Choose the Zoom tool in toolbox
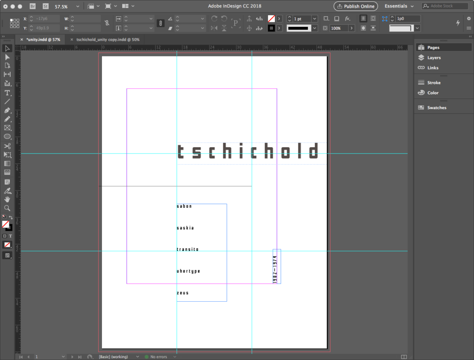This screenshot has width=474, height=360. pyautogui.click(x=7, y=208)
